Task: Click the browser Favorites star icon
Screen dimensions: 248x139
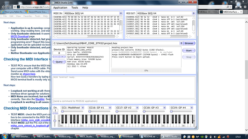Action: tap(240, 7)
